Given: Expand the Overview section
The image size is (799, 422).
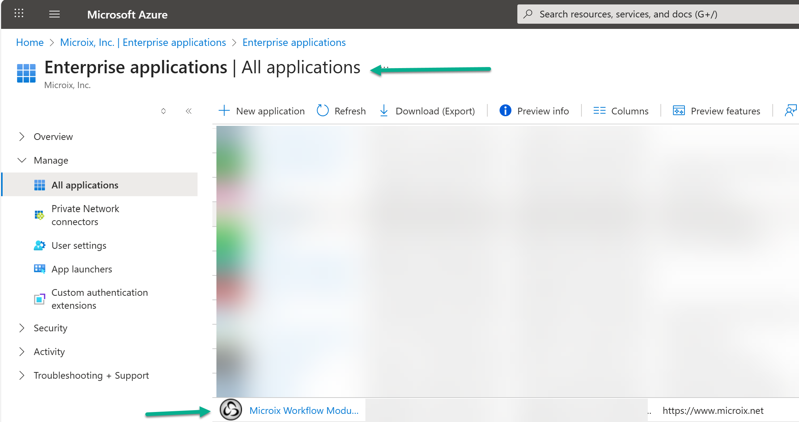Looking at the screenshot, I should tap(22, 137).
